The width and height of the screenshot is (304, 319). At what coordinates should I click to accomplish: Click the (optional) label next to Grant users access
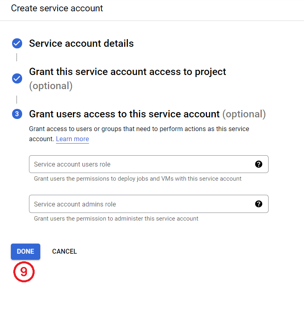point(244,114)
